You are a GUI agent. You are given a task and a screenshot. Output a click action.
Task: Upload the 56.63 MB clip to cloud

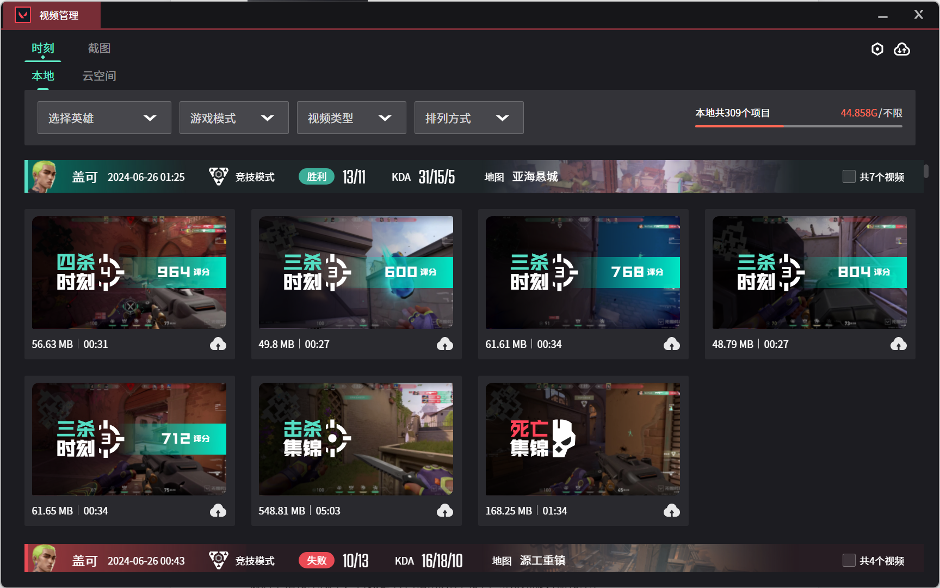tap(218, 344)
